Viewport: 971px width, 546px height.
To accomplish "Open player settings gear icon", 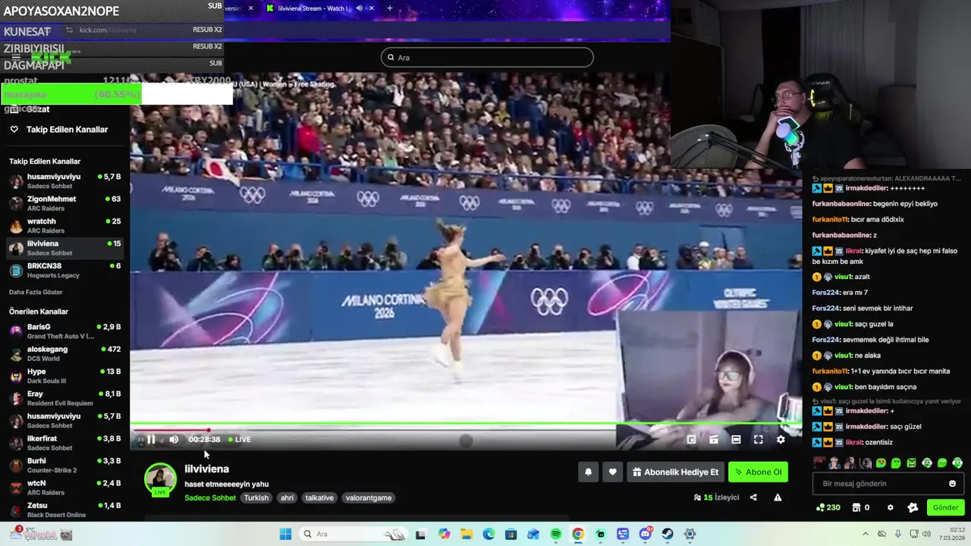I will pyautogui.click(x=781, y=439).
